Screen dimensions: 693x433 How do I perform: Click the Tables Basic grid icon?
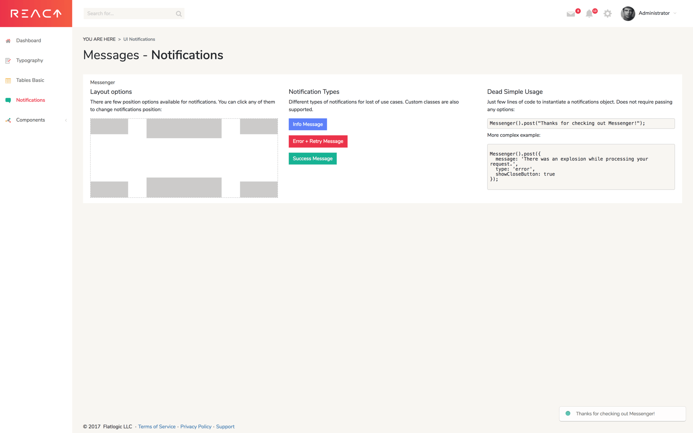pos(8,80)
